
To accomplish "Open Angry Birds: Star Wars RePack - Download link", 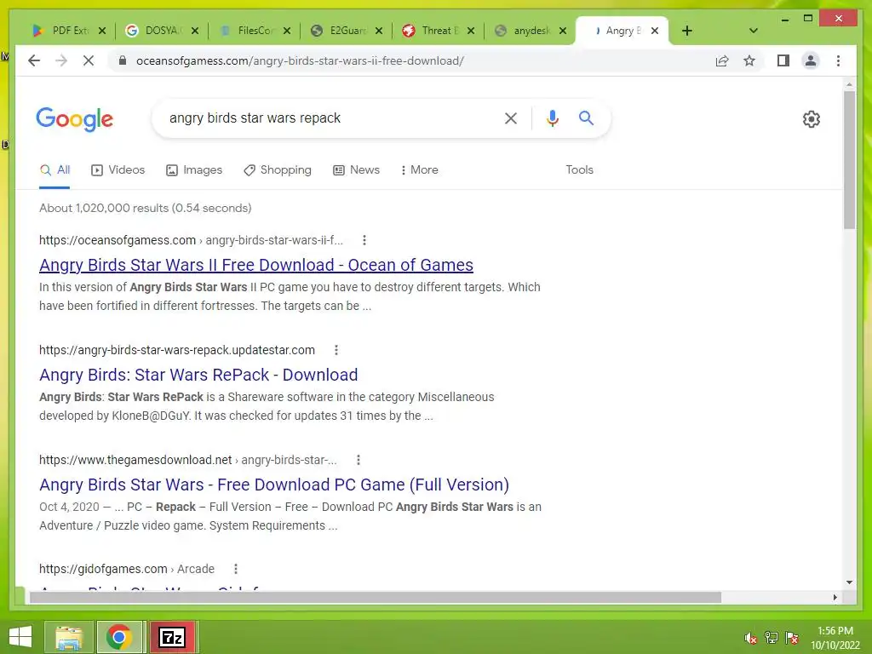I will click(x=198, y=375).
